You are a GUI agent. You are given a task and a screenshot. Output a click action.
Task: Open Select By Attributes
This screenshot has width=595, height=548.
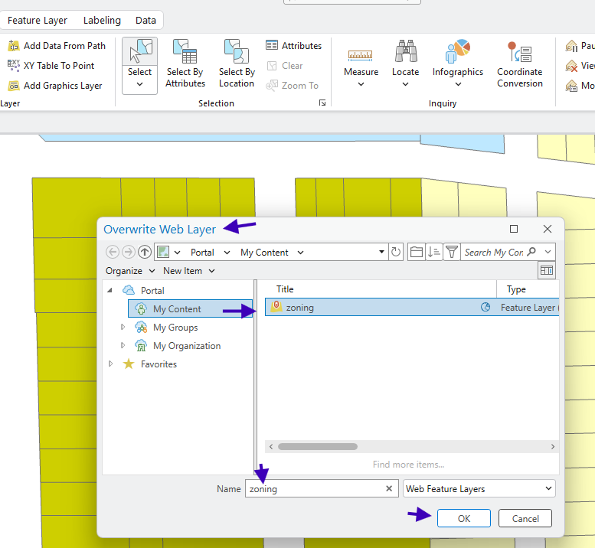(x=185, y=63)
